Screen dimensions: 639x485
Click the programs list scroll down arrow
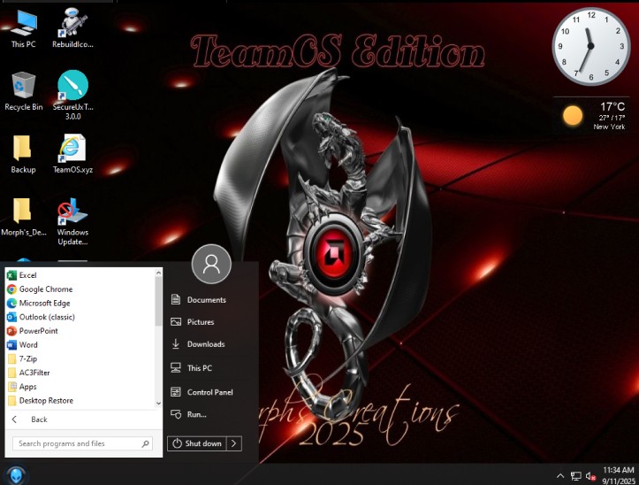(x=158, y=403)
